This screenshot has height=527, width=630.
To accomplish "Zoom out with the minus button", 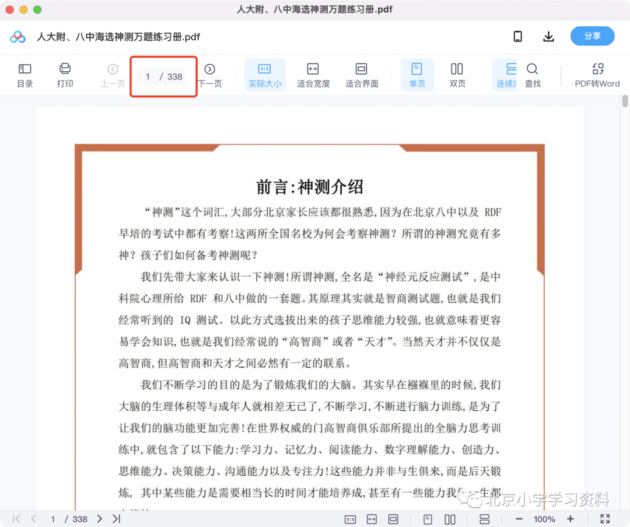I will (519, 519).
